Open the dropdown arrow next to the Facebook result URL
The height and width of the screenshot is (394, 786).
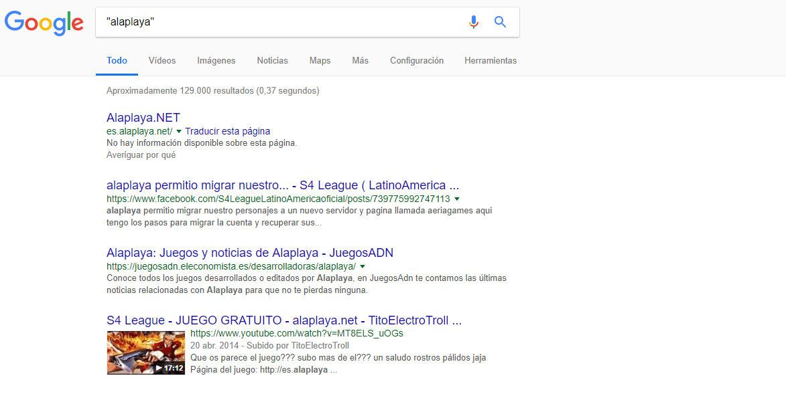coord(456,198)
